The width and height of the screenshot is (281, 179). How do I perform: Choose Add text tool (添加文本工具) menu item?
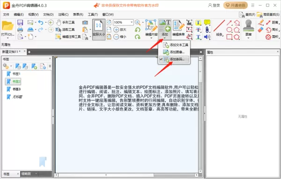(174, 45)
